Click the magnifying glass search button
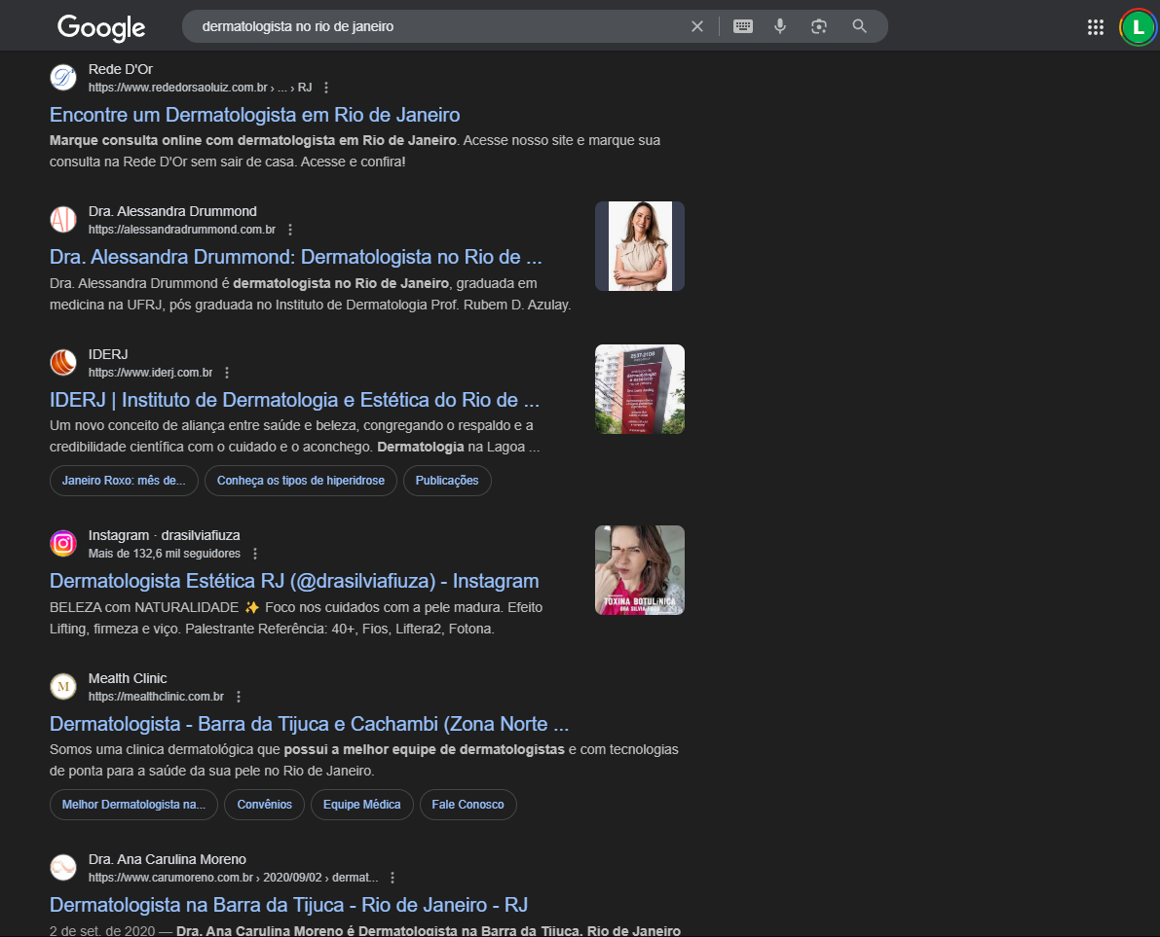The image size is (1160, 937). tap(859, 26)
